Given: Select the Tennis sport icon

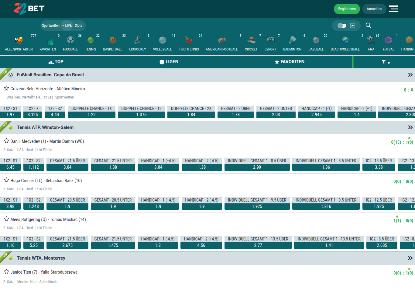Looking at the screenshot, I should click(91, 40).
